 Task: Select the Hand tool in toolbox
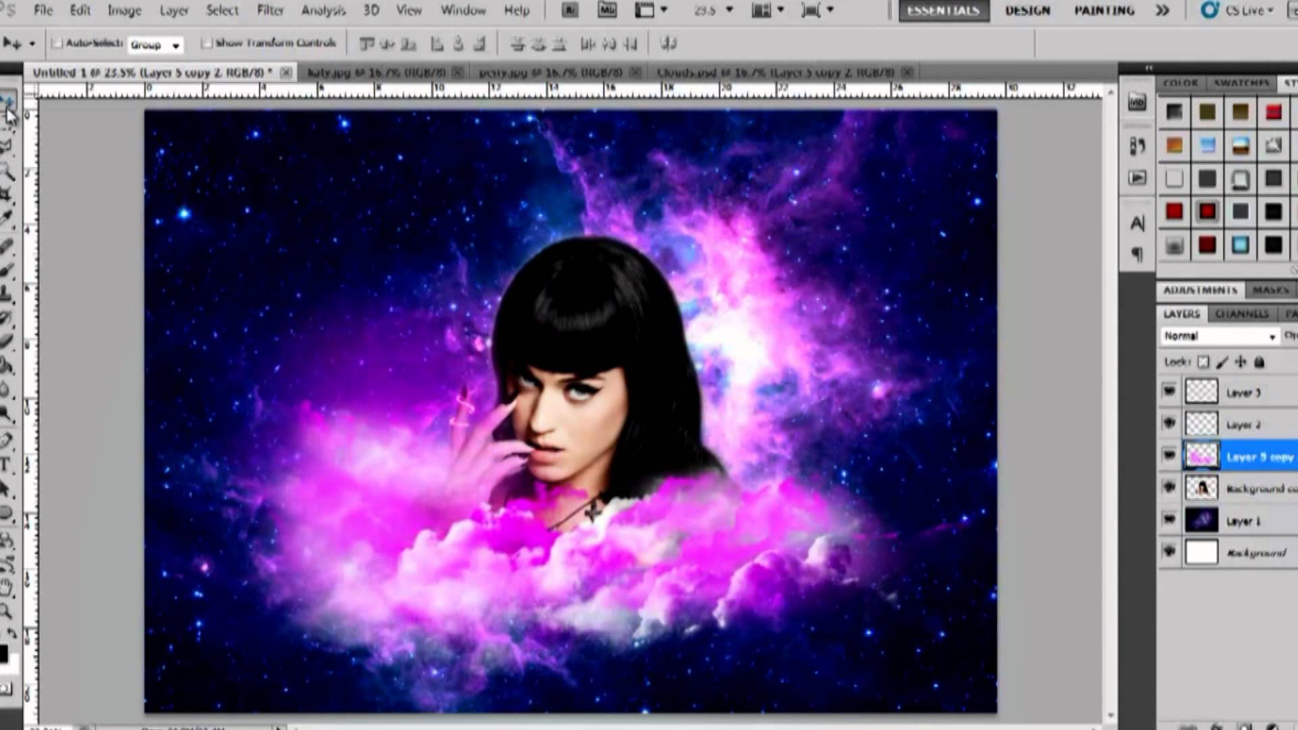[5, 586]
